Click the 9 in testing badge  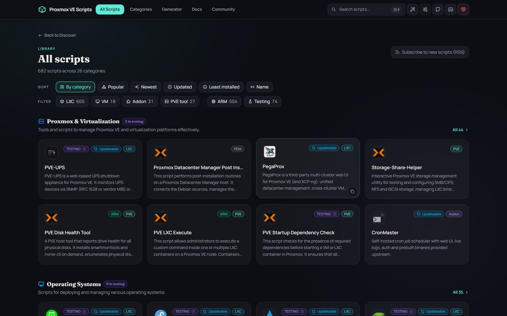(115, 284)
